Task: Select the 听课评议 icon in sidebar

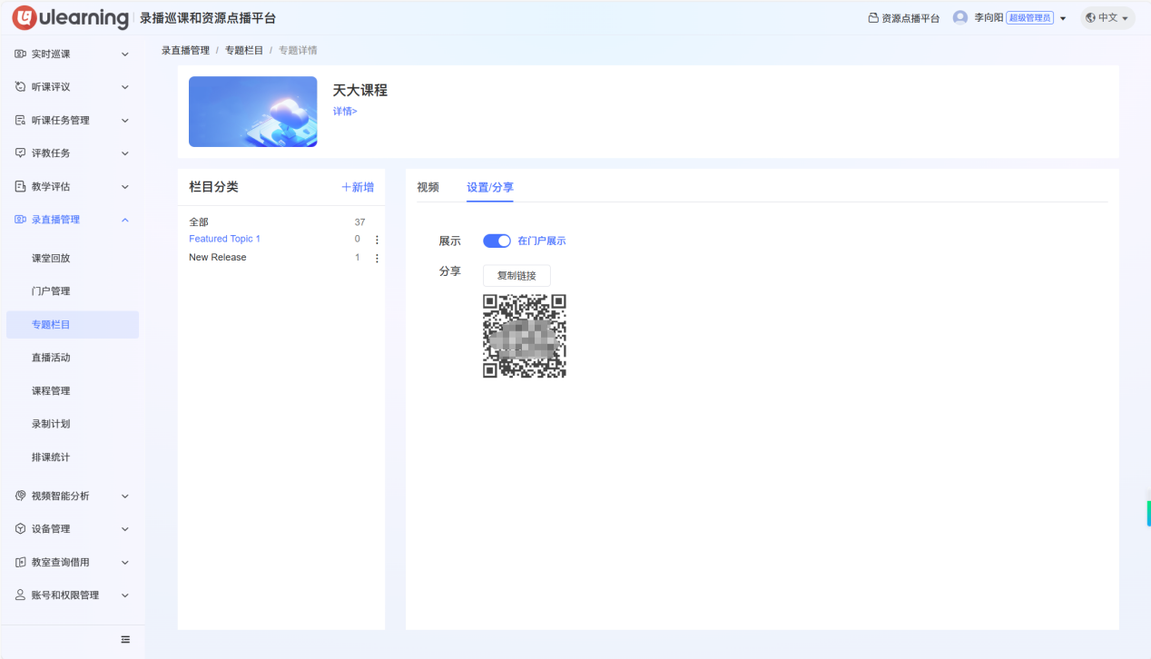Action: 20,86
